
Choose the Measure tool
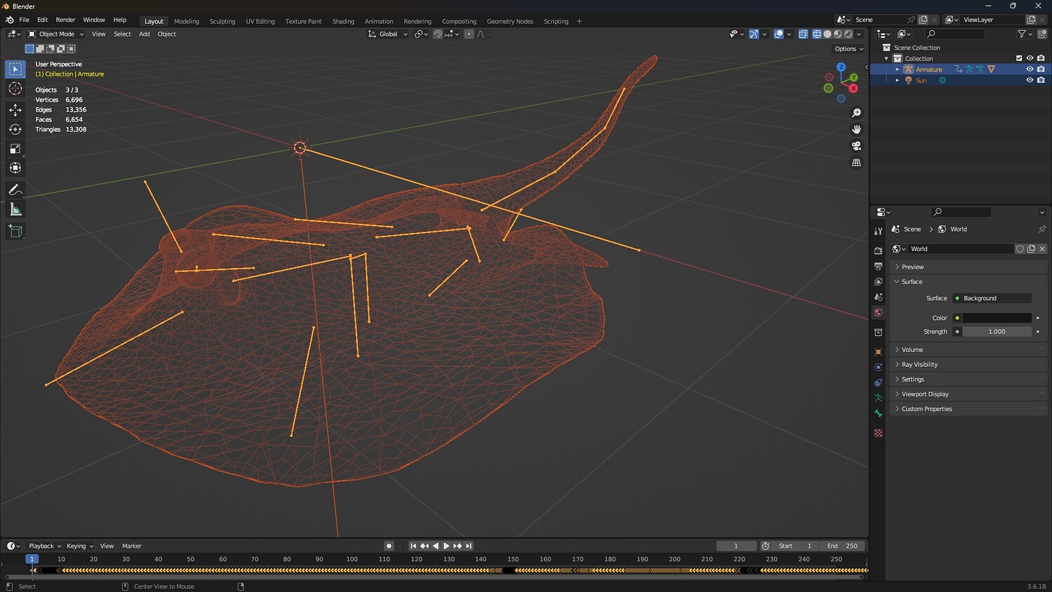[15, 210]
